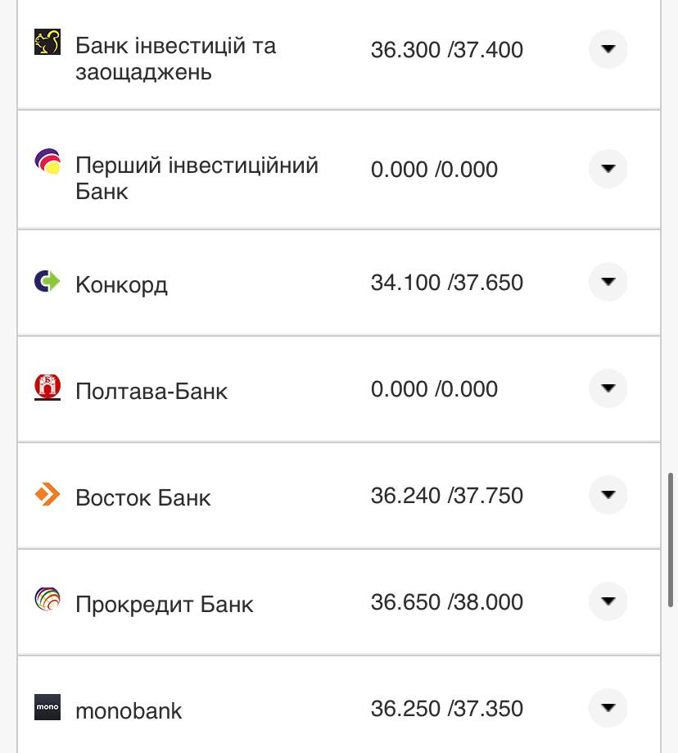
Task: Open the dropdown arrow for Конкорд
Action: click(x=608, y=282)
